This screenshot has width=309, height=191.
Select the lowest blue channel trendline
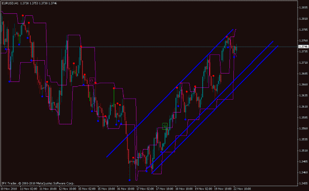tap(215, 110)
